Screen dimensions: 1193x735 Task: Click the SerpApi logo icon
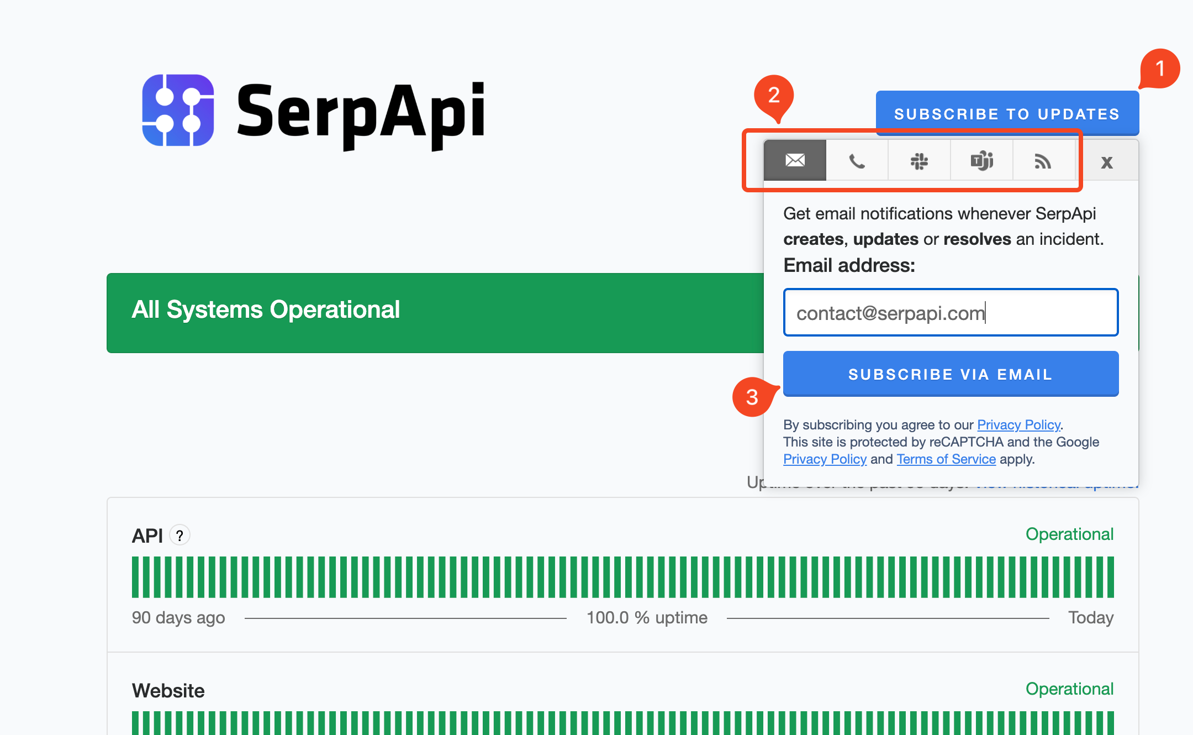click(x=178, y=111)
